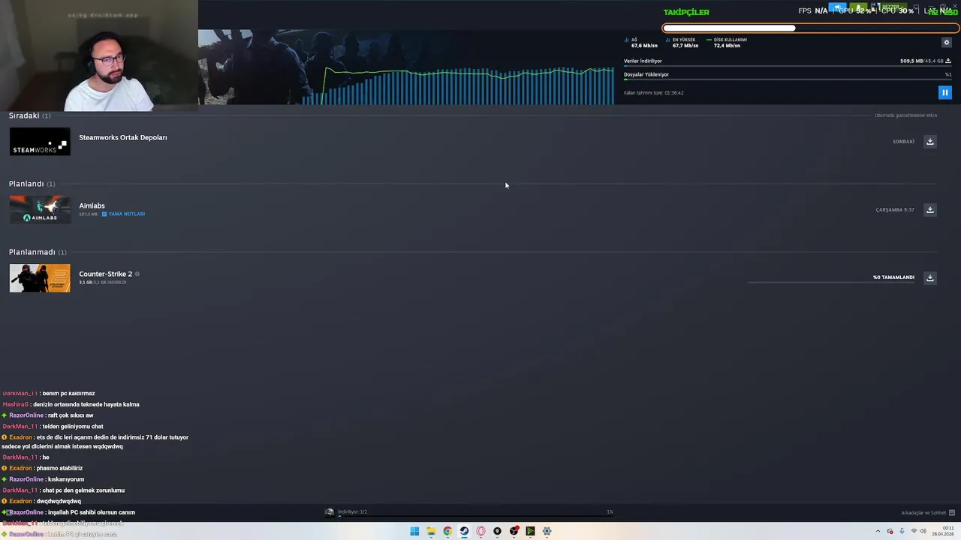This screenshot has height=540, width=961.
Task: Open the green taskbar app icon
Action: tap(530, 531)
